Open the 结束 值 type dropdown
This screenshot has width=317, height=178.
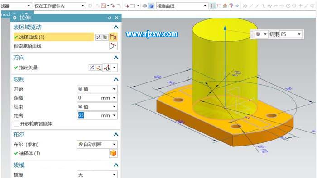[97, 106]
